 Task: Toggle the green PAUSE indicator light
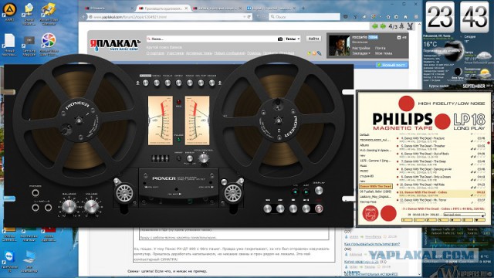pos(178,140)
